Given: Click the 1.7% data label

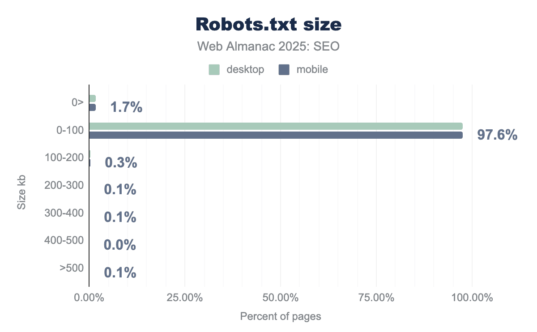Looking at the screenshot, I should (126, 107).
